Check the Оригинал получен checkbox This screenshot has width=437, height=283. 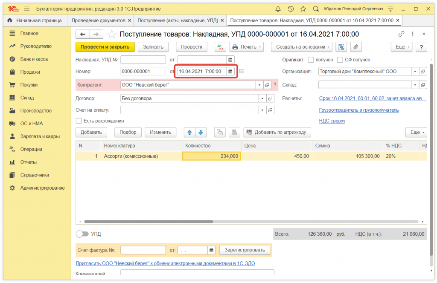(x=311, y=60)
